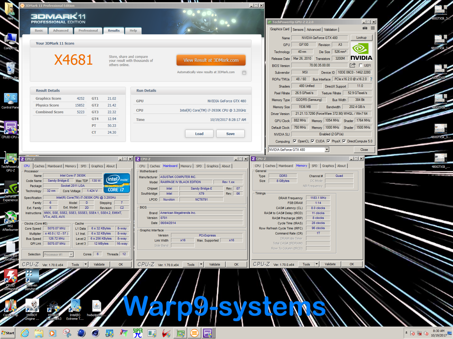
Task: Click the taskbar clock showing 8:30 AM
Action: [x=439, y=333]
